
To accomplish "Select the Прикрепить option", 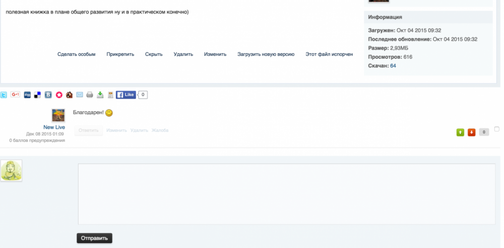I will point(120,54).
